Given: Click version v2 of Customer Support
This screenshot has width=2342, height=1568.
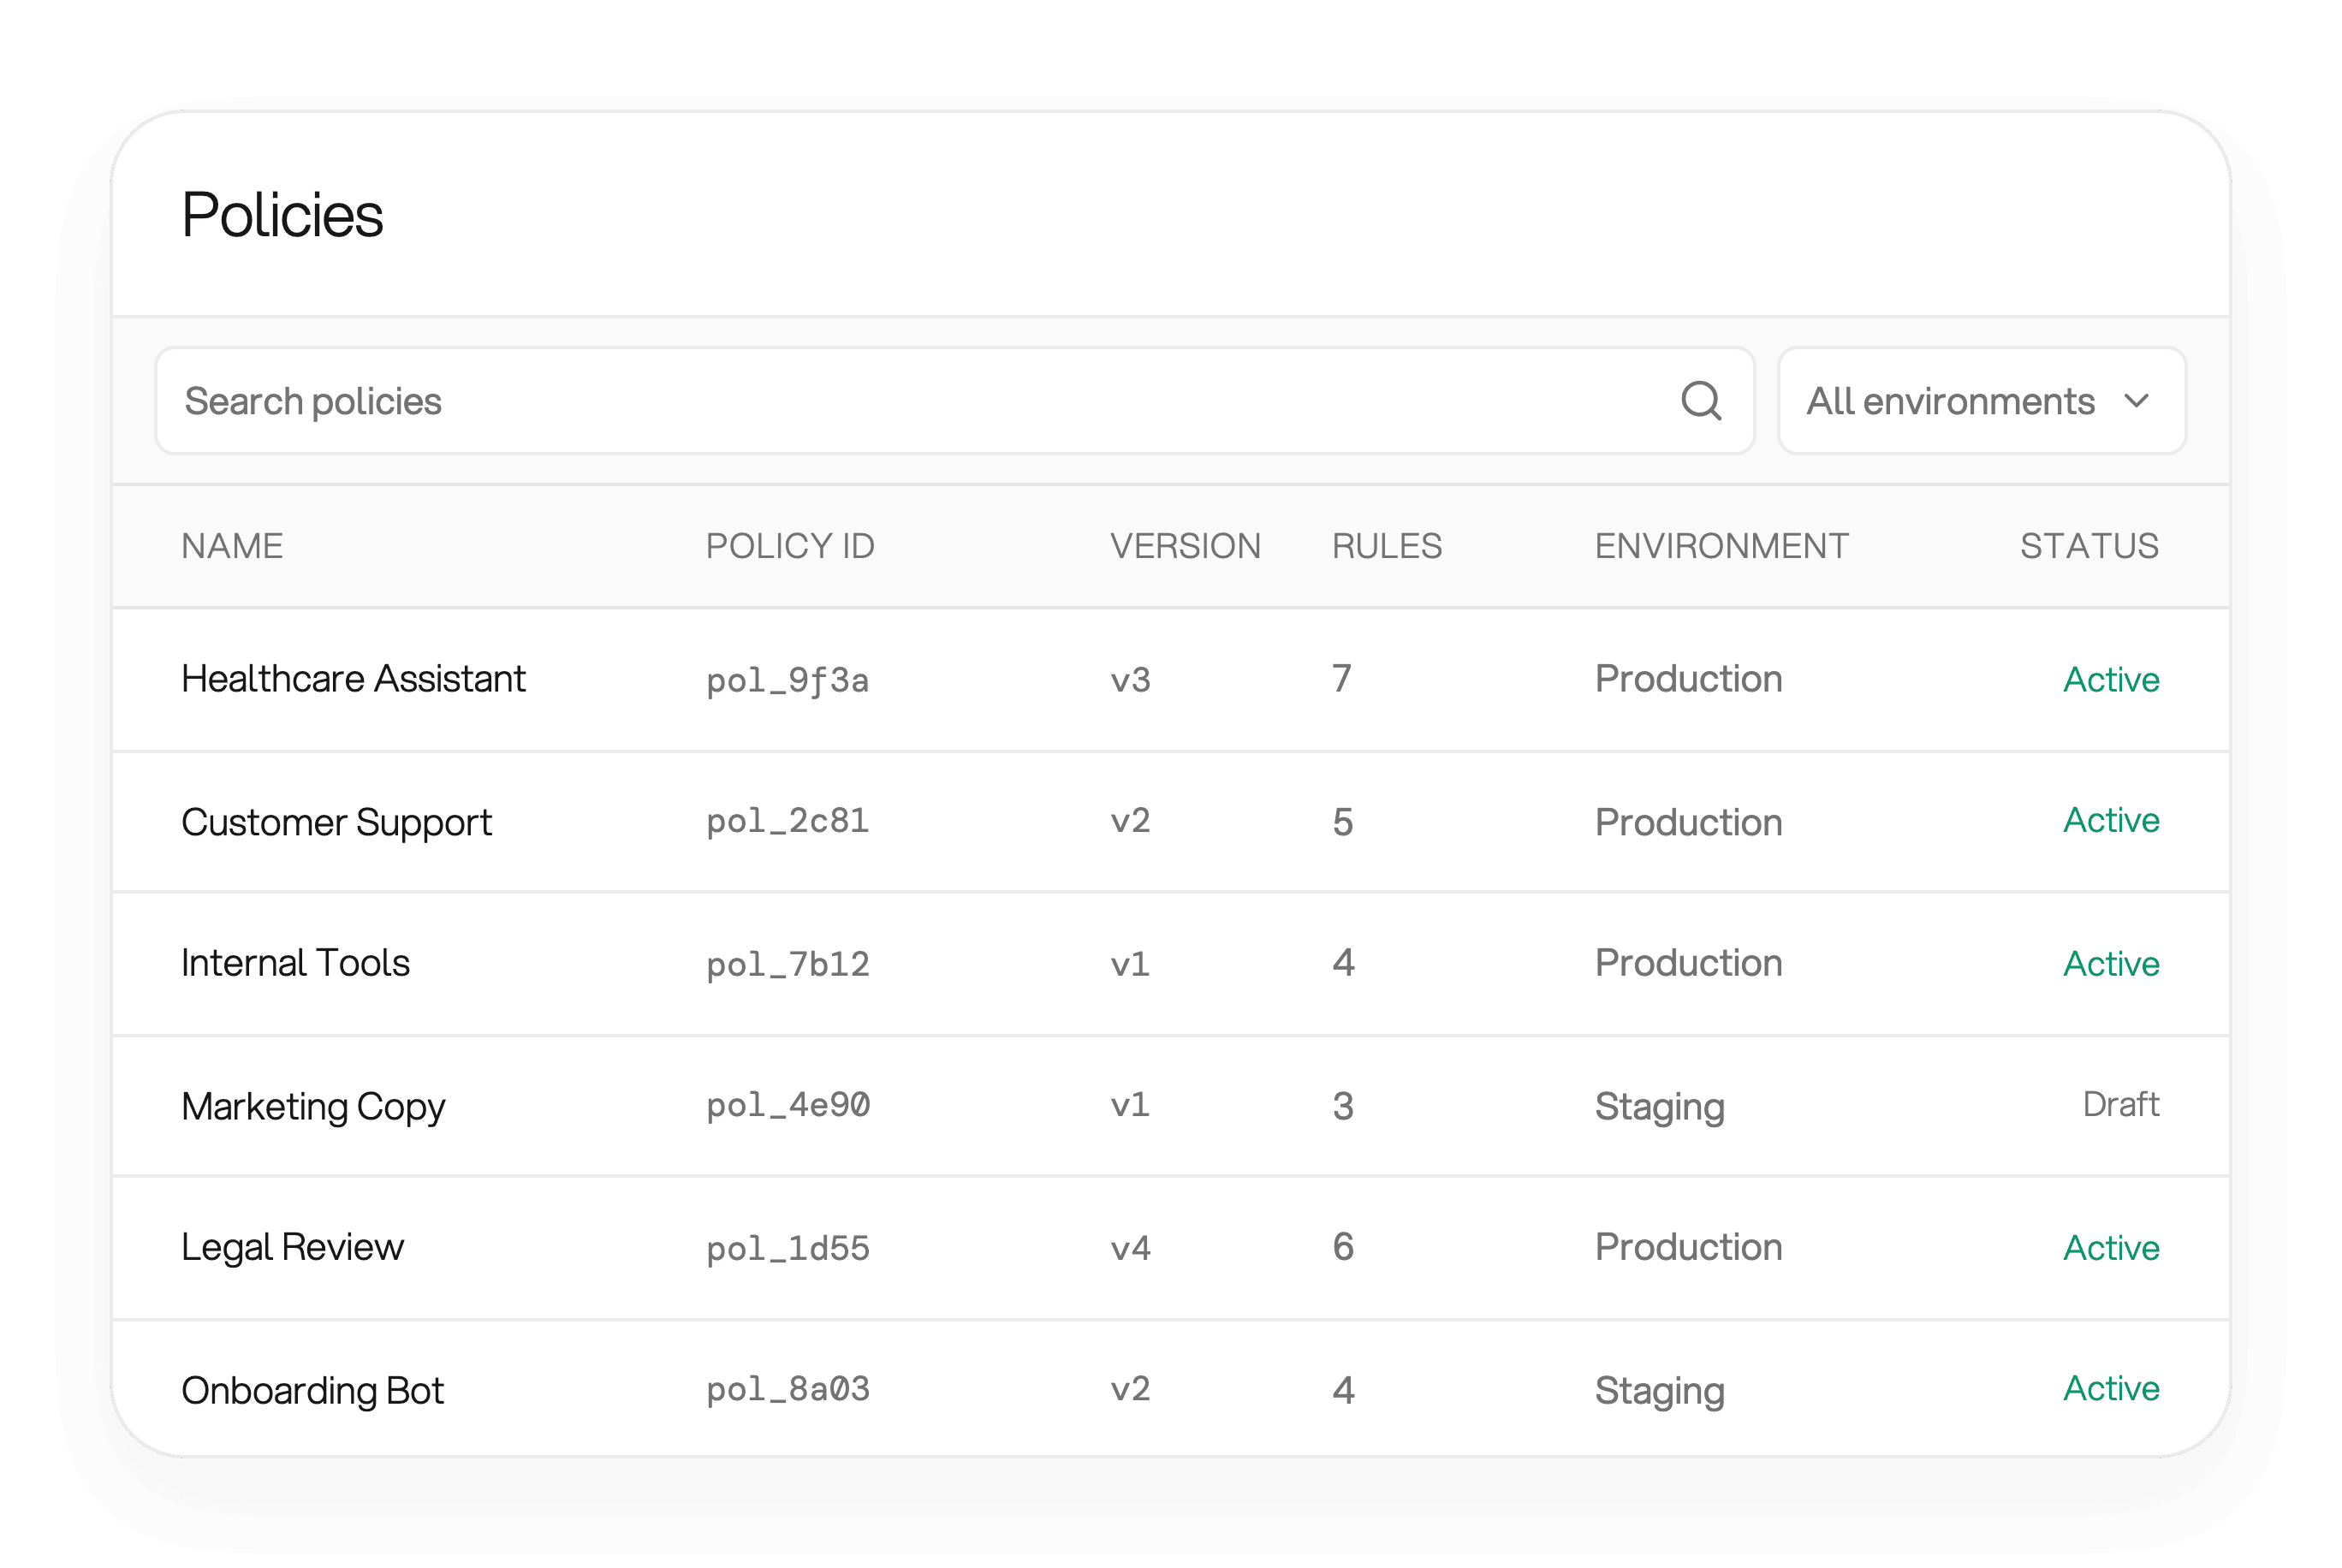Looking at the screenshot, I should [1130, 821].
